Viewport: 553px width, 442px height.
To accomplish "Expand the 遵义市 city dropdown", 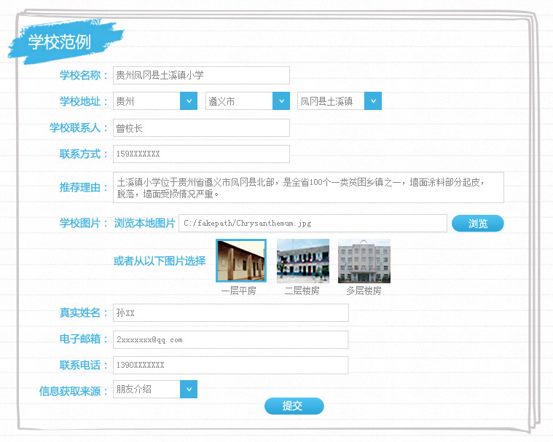I will coord(248,101).
